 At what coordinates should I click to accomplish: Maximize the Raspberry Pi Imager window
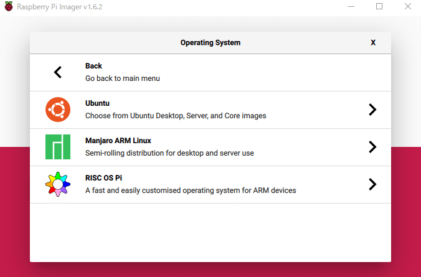point(379,6)
